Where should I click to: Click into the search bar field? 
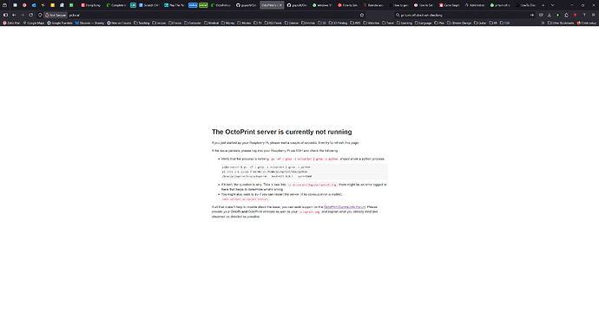[x=464, y=15]
